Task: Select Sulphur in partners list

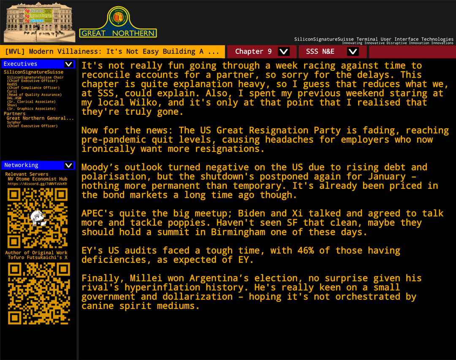Action: [14, 122]
